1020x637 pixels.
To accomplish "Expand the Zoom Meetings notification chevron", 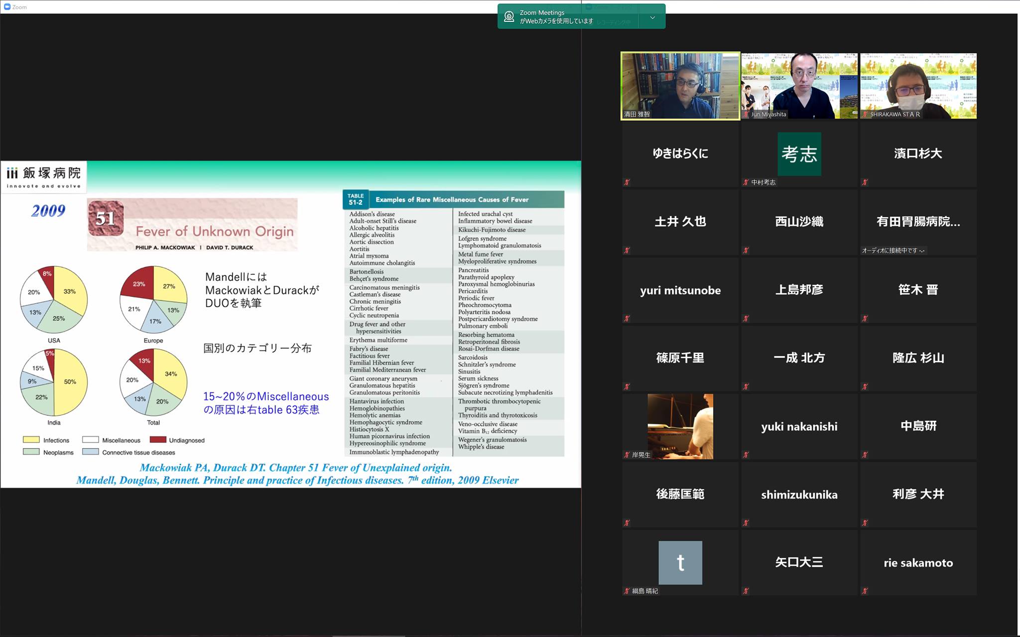I will [652, 17].
